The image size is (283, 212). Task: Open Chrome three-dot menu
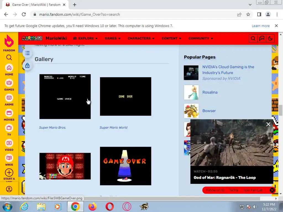coord(277,14)
